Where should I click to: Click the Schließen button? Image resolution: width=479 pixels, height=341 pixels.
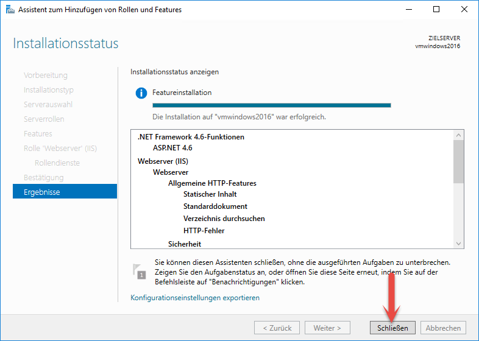[x=392, y=328]
